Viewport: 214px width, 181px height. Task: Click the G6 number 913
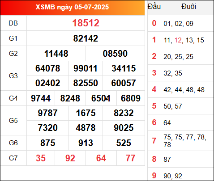(86, 143)
